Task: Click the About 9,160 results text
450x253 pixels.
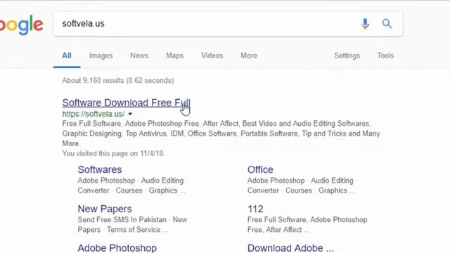Action: pos(117,80)
